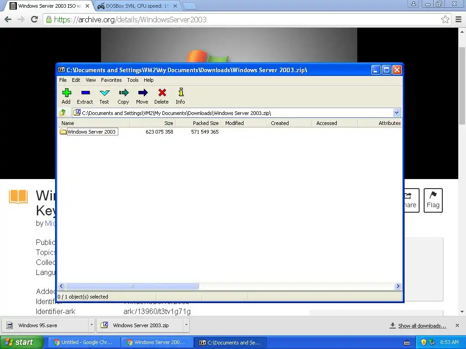
Task: Click the orange book texts icon
Action: click(x=18, y=196)
